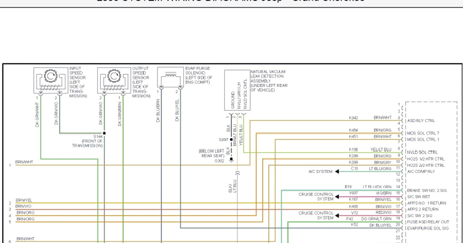
Task: Click the "G302" ground label
Action: pos(219,161)
